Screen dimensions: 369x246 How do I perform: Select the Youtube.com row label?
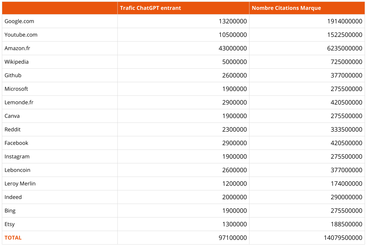point(21,35)
